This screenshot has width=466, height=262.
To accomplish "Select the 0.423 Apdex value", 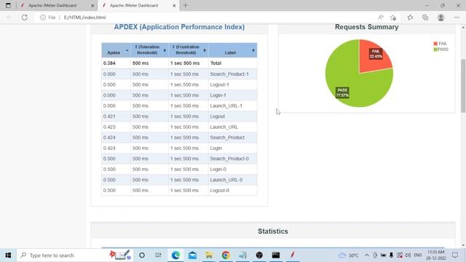I will (x=109, y=127).
